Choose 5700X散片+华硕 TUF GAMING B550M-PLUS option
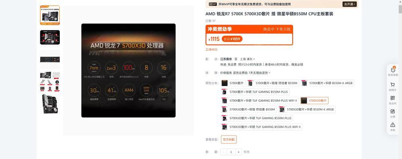Screen dimensions: 402x159 click(255, 92)
